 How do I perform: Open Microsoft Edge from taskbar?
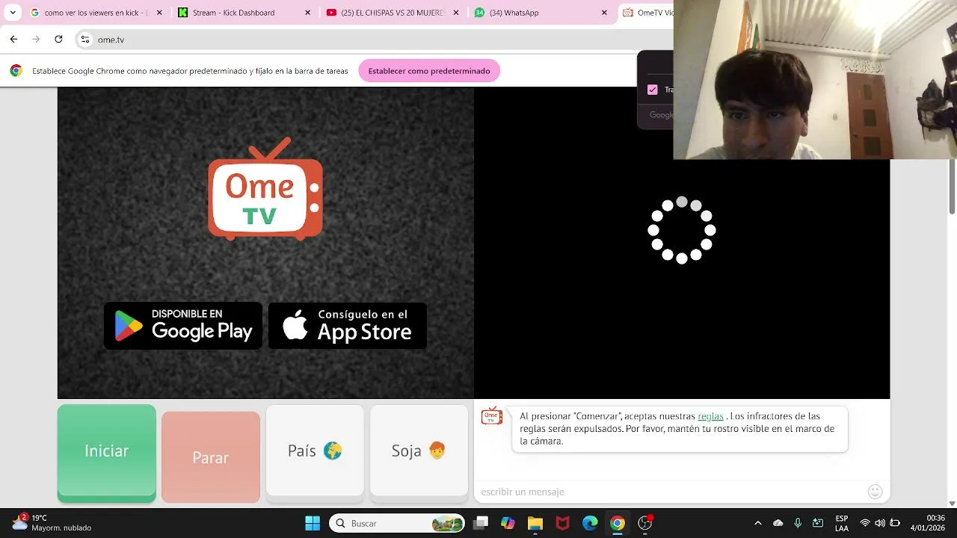pos(590,523)
